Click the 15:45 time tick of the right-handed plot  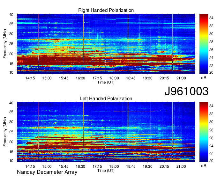(64, 78)
